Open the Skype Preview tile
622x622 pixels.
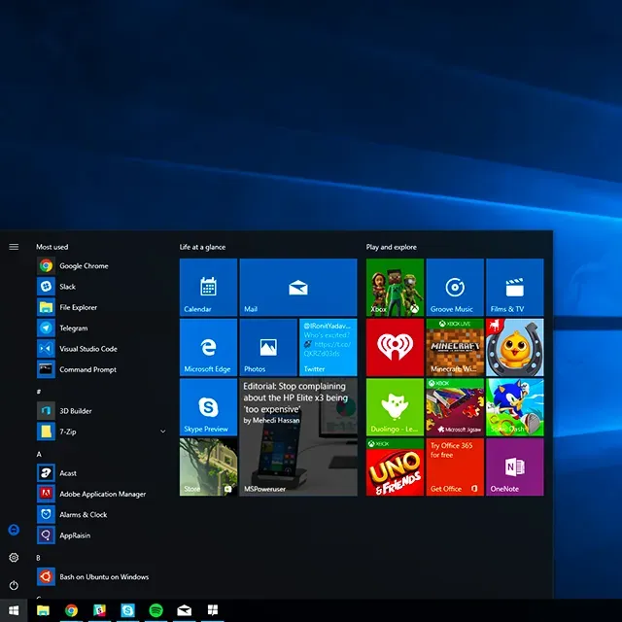(x=208, y=406)
